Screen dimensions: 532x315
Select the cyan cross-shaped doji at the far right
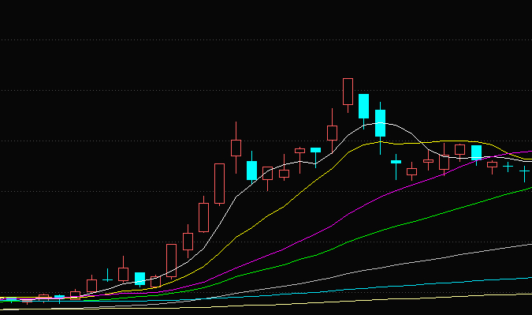(524, 172)
